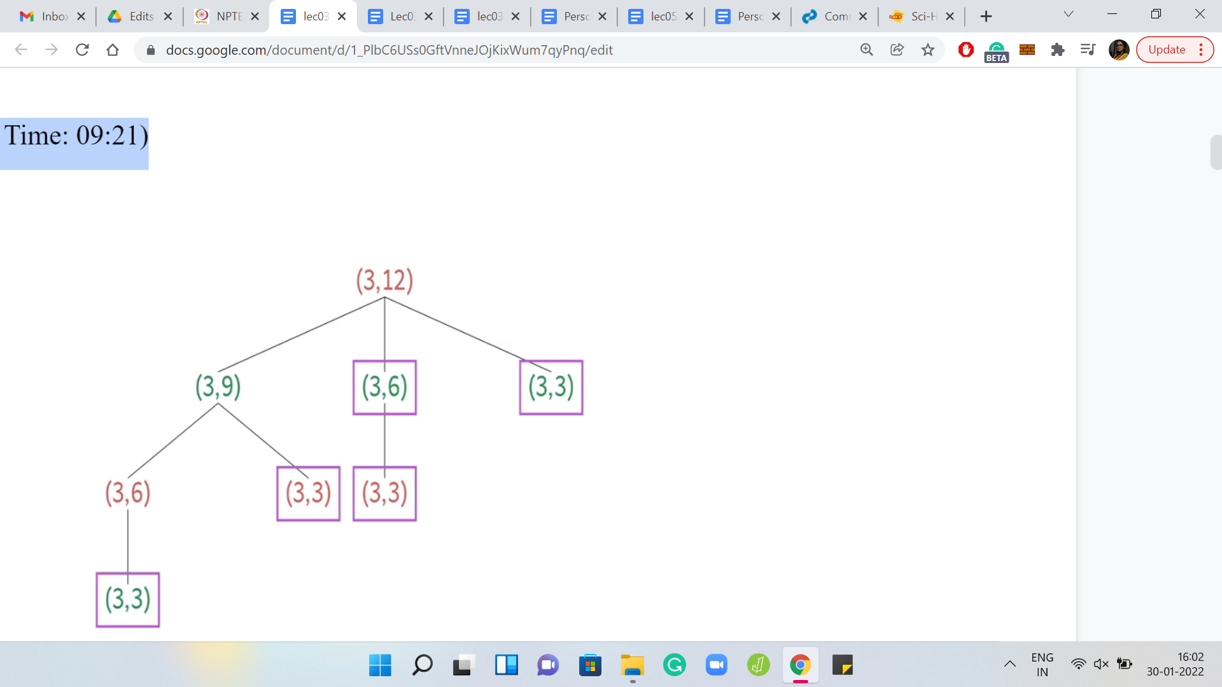Open the Extensions puzzle piece icon
Image resolution: width=1222 pixels, height=687 pixels.
[x=1058, y=50]
